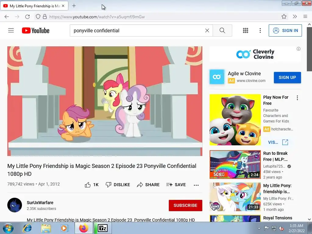This screenshot has width=312, height=234.
Task: Open Play Now For Free ad thumbnail
Action: point(235,119)
